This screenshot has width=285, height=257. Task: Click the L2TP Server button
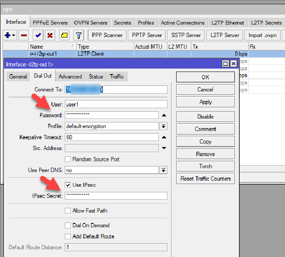tap(225, 35)
